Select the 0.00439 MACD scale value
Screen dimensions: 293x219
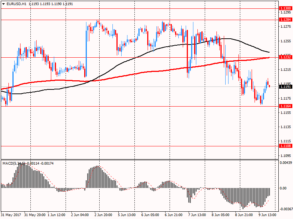click(x=286, y=162)
